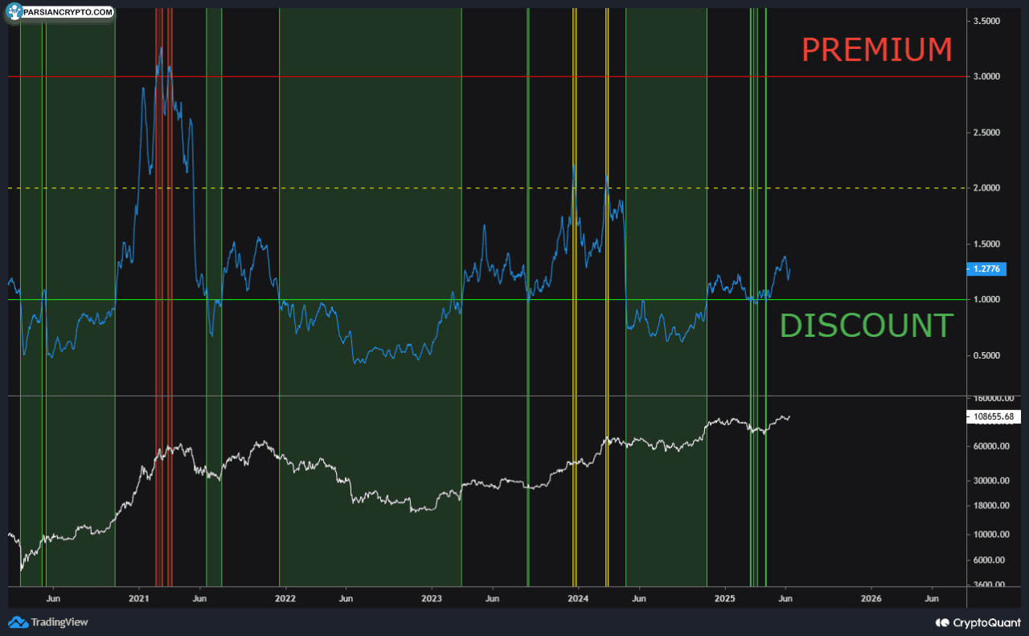Select the PREMIUM text label
The width and height of the screenshot is (1029, 636).
(877, 50)
